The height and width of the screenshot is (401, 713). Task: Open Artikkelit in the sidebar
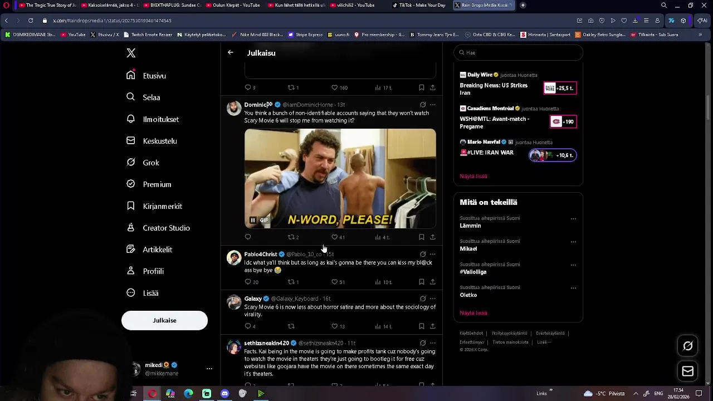149,250
